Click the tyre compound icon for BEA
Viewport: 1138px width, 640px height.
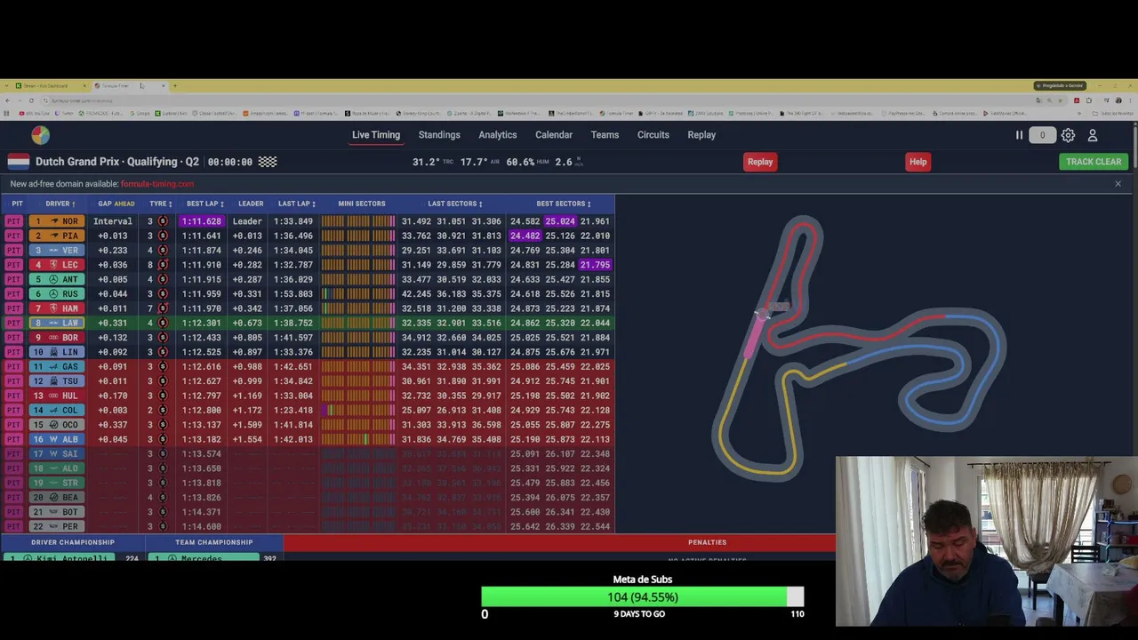163,498
